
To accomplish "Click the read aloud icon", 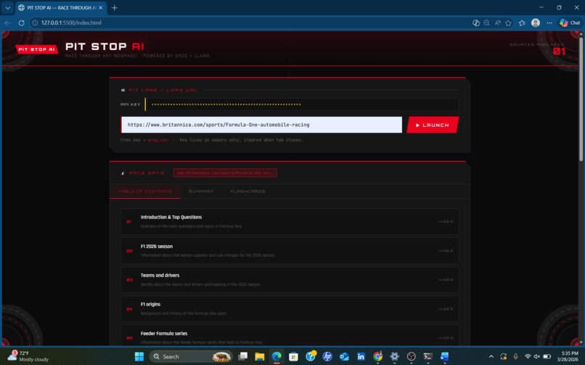I will (x=497, y=22).
